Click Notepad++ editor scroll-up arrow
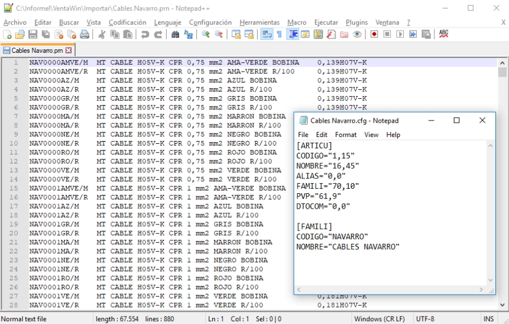This screenshot has width=509, height=324. tap(502, 63)
